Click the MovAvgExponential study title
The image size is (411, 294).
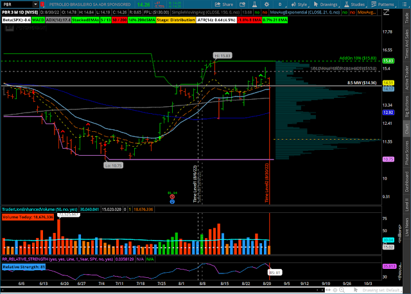[x=305, y=12]
